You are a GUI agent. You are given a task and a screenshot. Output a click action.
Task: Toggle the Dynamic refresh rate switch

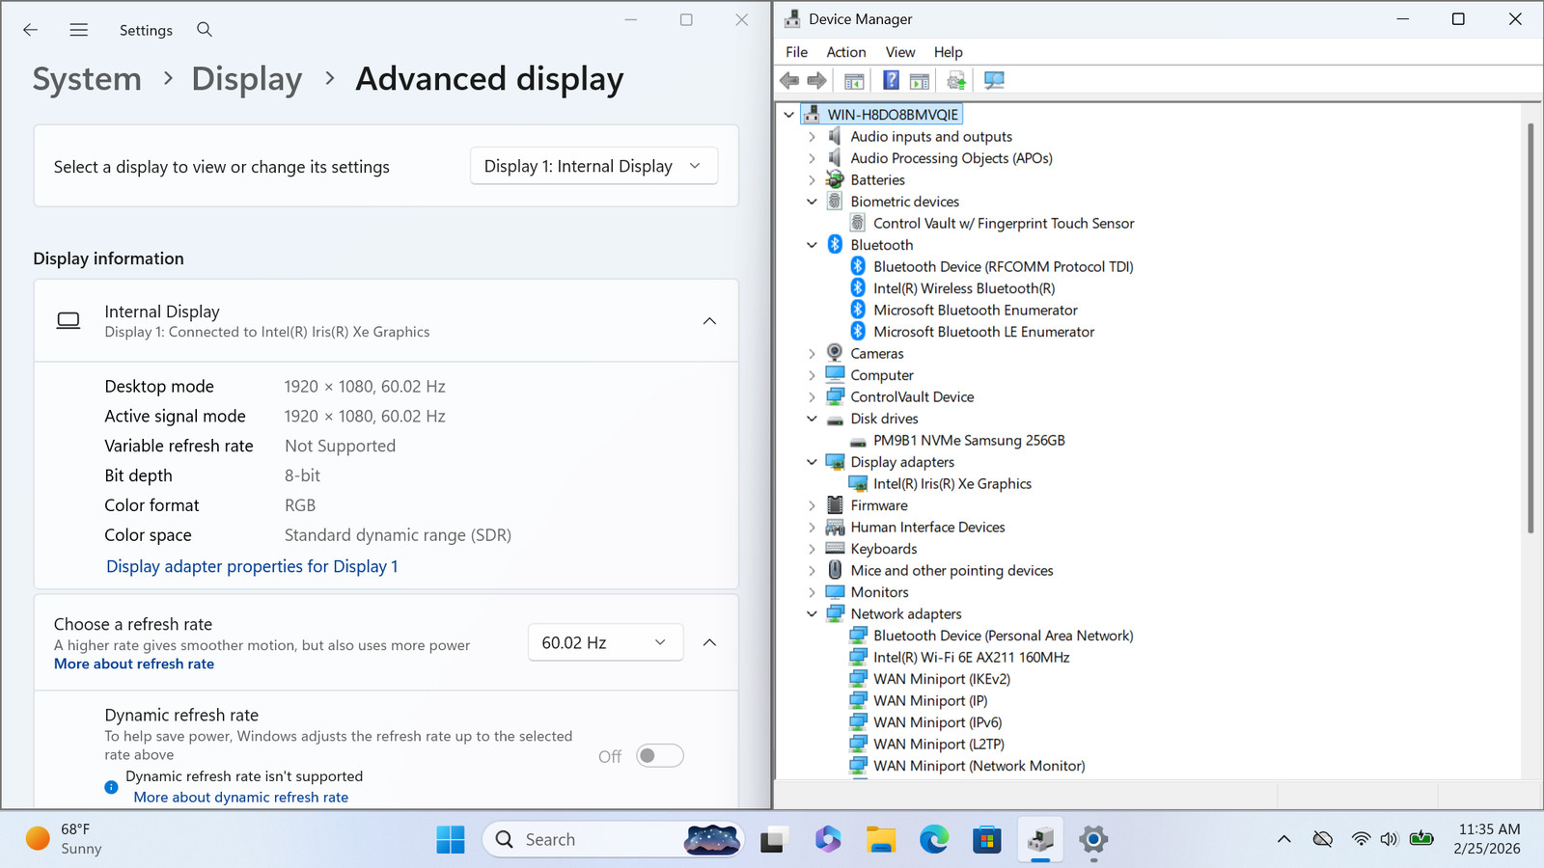pos(660,756)
